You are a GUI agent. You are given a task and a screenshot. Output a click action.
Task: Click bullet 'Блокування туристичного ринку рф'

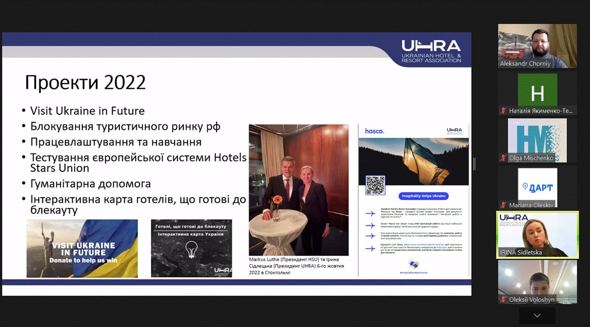click(125, 126)
